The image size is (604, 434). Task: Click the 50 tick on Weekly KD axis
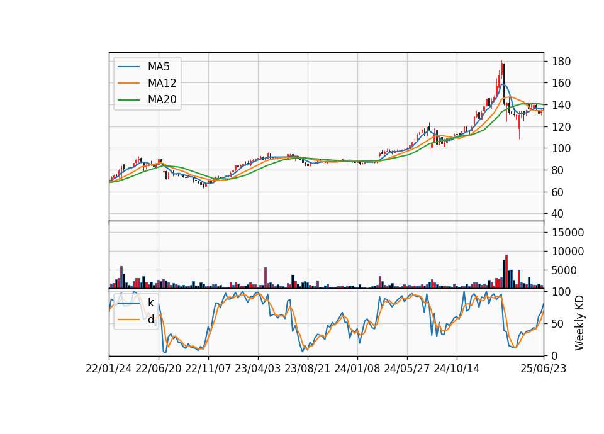pyautogui.click(x=558, y=324)
